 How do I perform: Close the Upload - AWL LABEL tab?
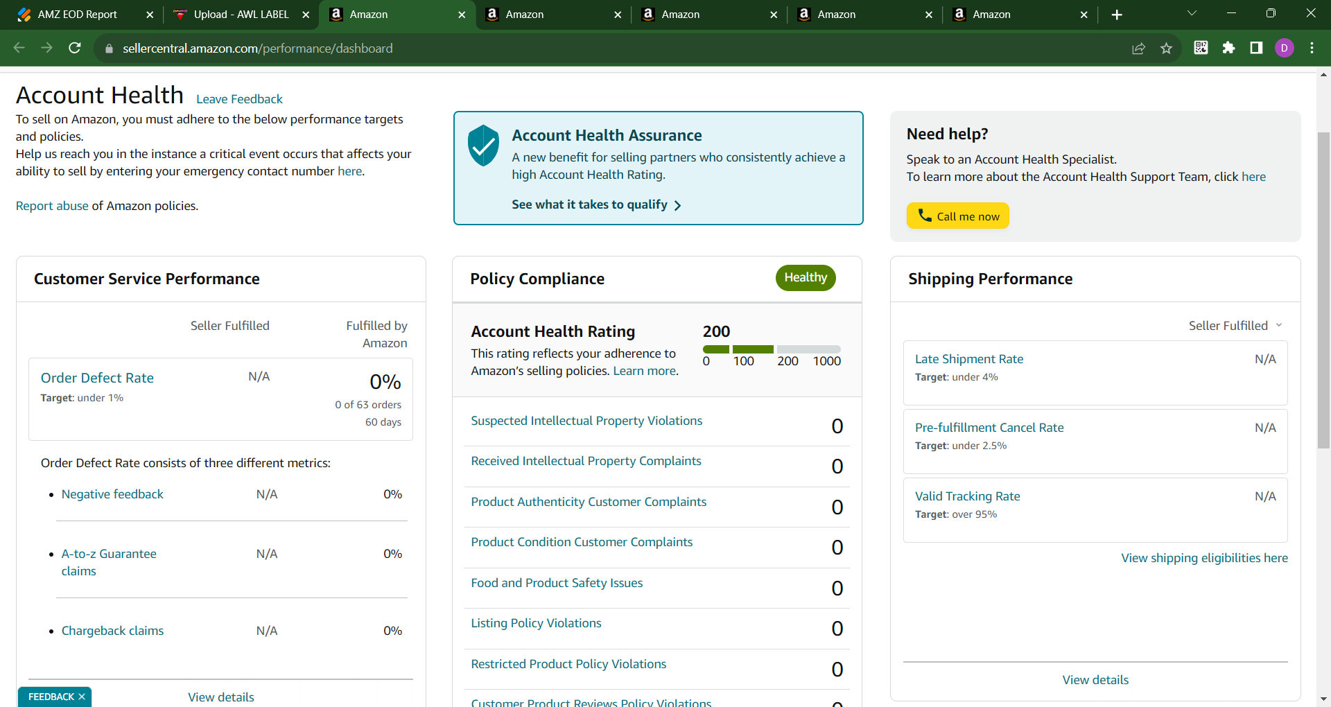click(306, 15)
